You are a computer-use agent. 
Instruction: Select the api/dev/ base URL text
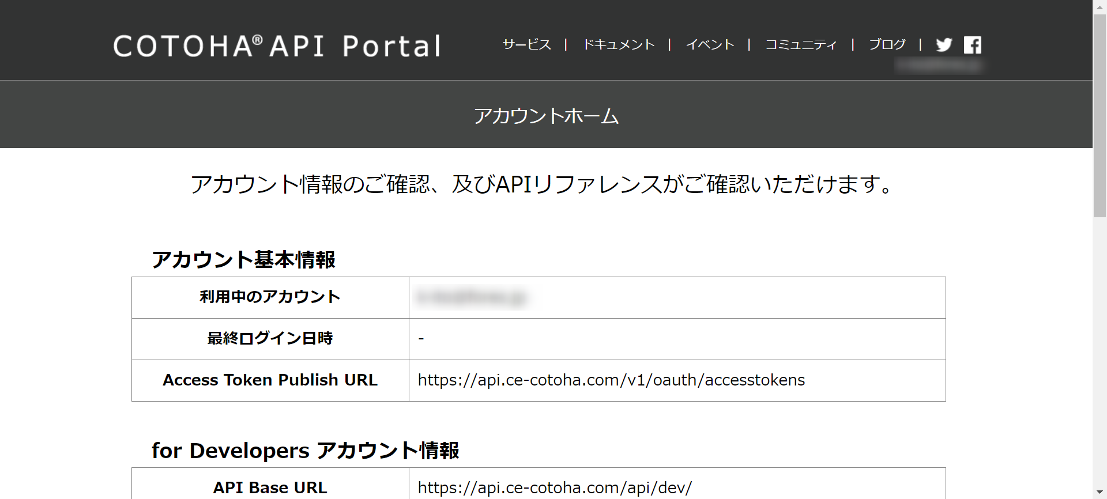(555, 487)
